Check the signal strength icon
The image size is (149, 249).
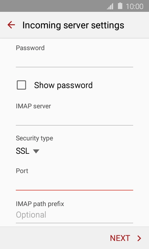pyautogui.click(x=110, y=7)
